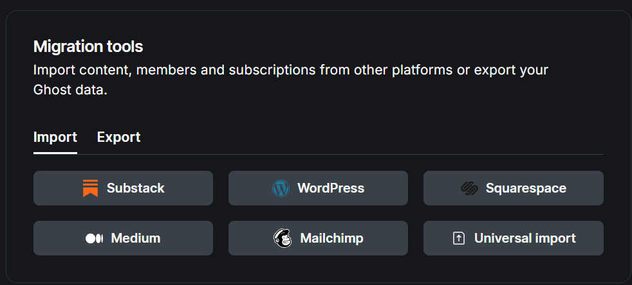Click the orange Substack bookmark icon
Viewport: 632px width, 285px height.
tap(90, 188)
